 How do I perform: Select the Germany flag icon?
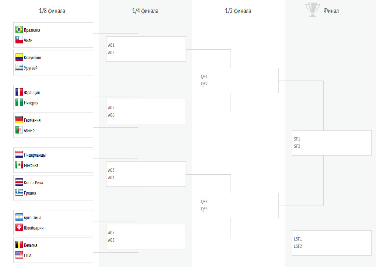pos(19,120)
